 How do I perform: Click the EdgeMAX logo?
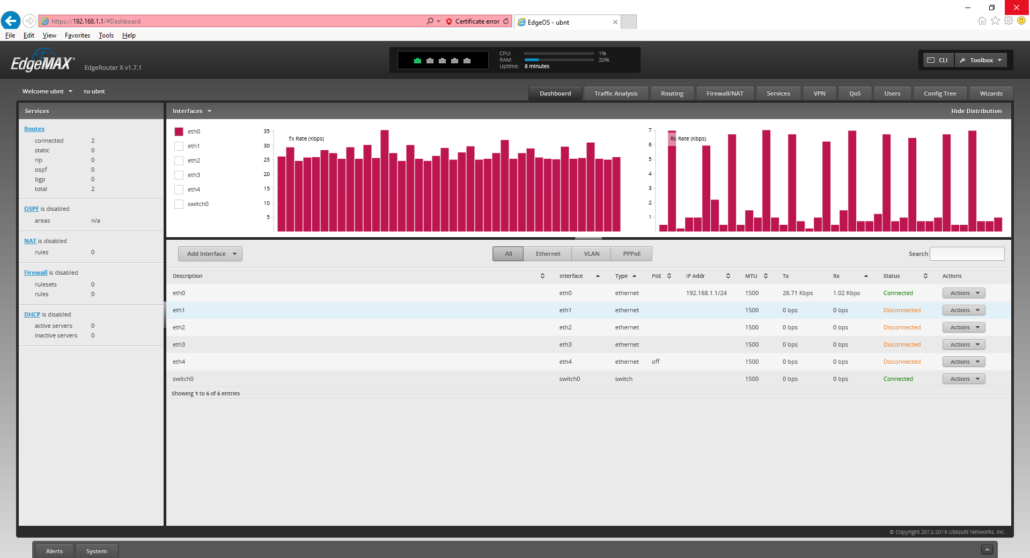(43, 62)
